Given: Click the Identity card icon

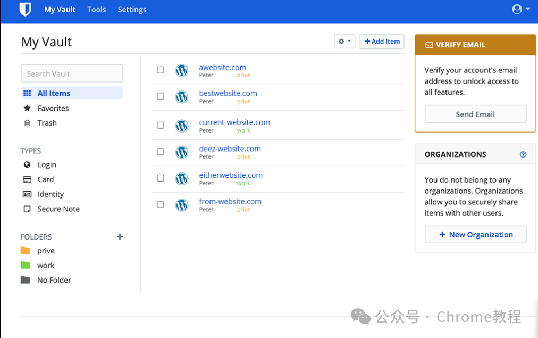Looking at the screenshot, I should pyautogui.click(x=27, y=194).
